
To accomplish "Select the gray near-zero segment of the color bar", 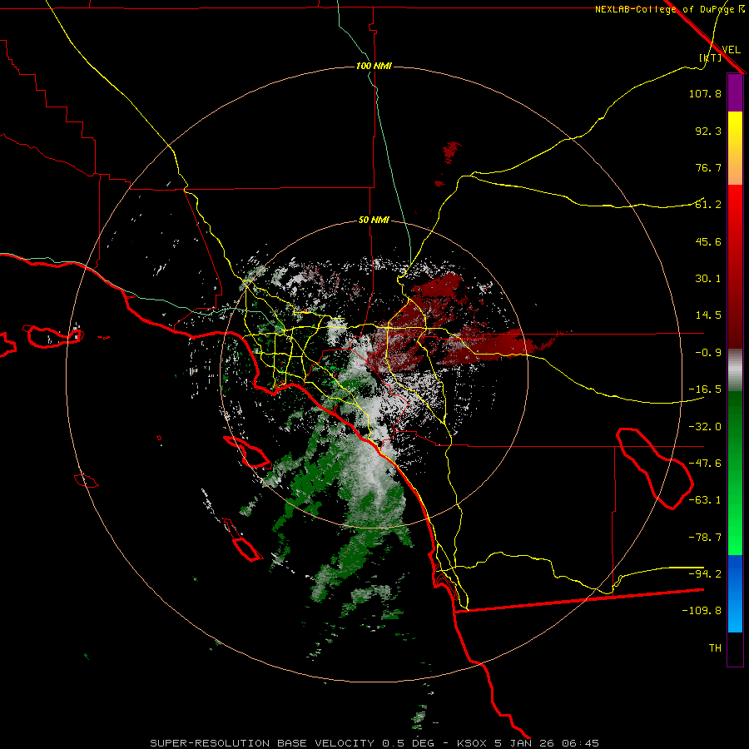I will point(735,370).
